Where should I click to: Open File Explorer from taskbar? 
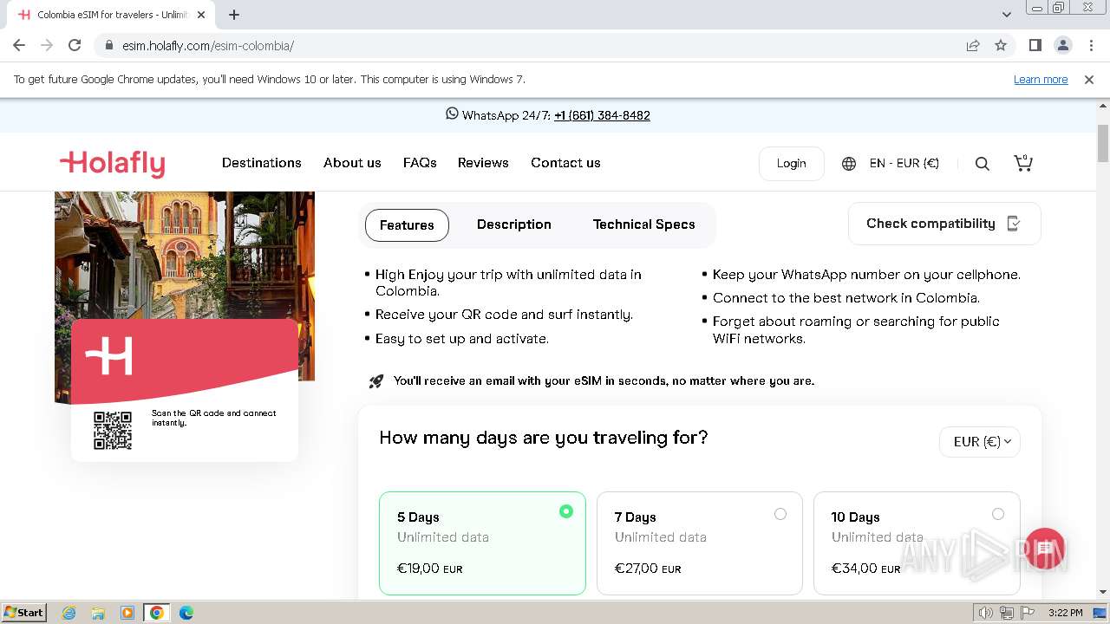[x=98, y=613]
